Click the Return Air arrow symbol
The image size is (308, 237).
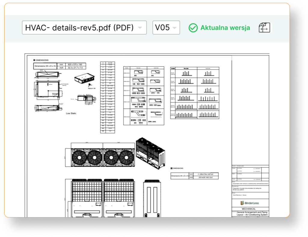pos(90,86)
